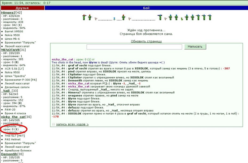Click the Barret XM500 weapon item
Image resolution: width=248 pixels, height=163 pixels.
tap(14, 32)
